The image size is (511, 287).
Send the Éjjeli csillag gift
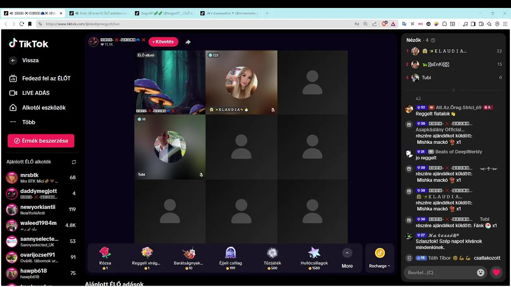tap(231, 258)
